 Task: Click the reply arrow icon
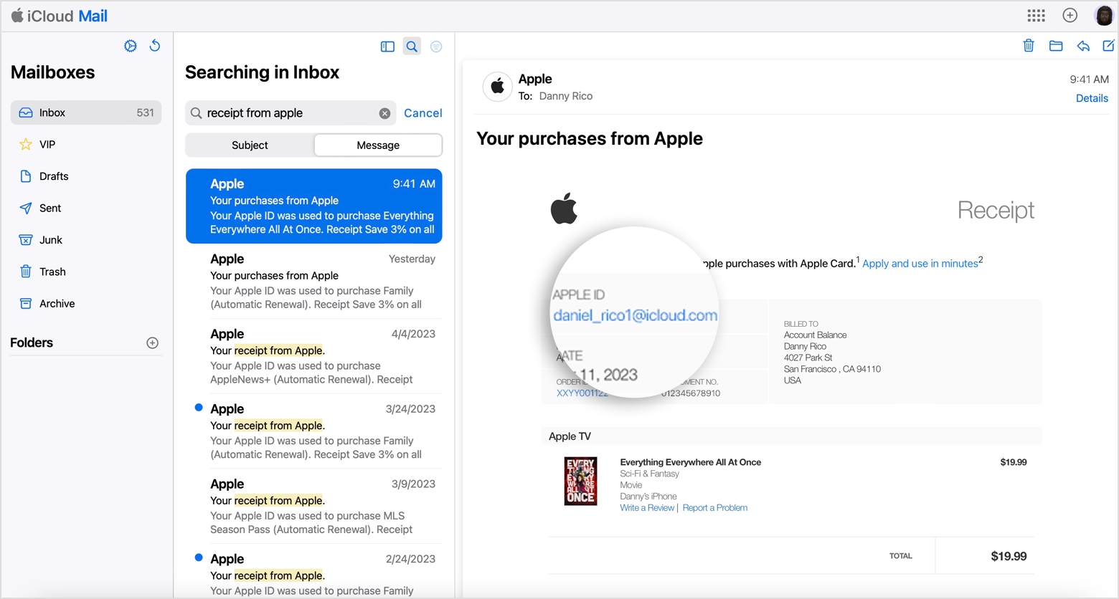pos(1083,46)
